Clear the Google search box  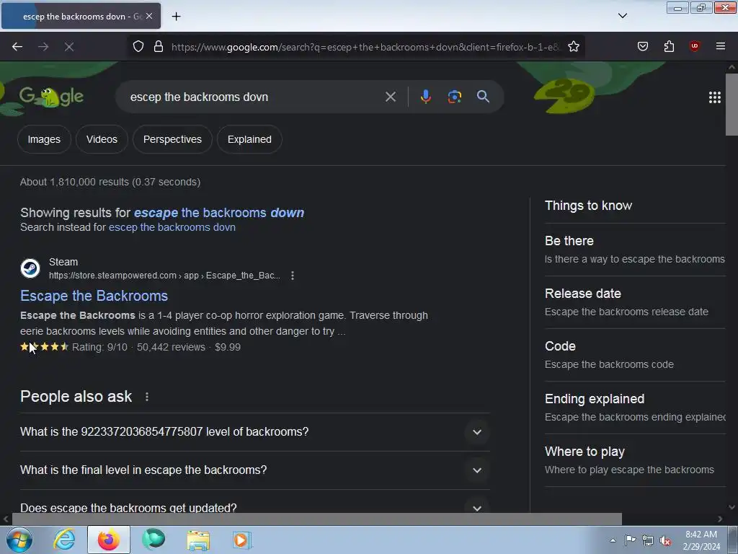390,97
